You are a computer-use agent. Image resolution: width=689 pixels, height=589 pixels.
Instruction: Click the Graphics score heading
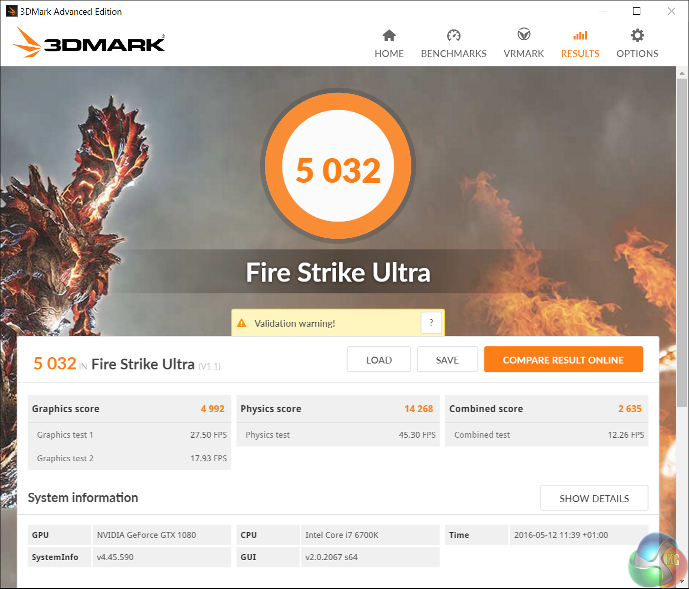coord(66,409)
